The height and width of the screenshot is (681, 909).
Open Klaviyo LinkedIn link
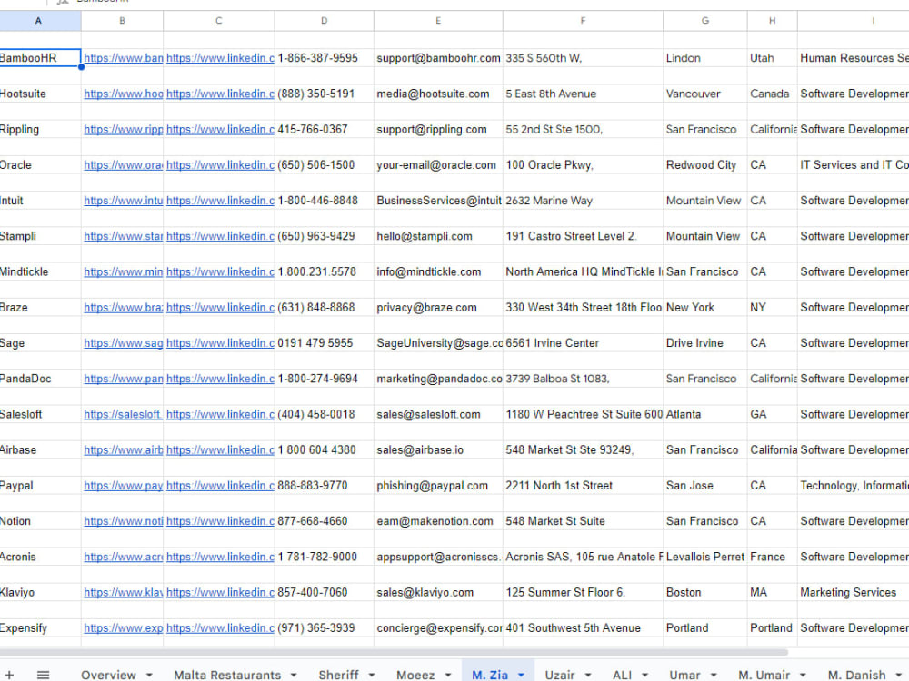220,592
